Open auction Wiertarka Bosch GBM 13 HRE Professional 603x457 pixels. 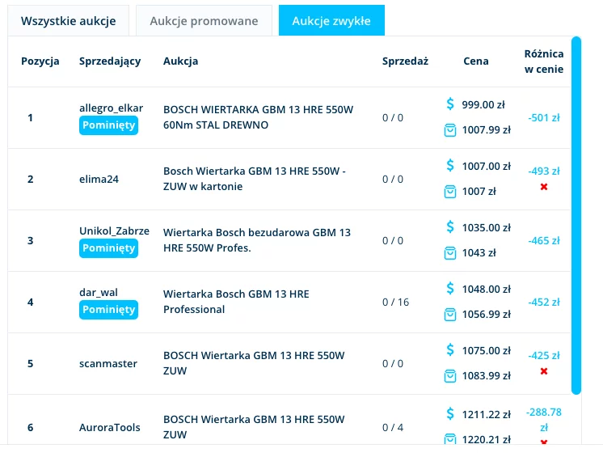pos(236,302)
